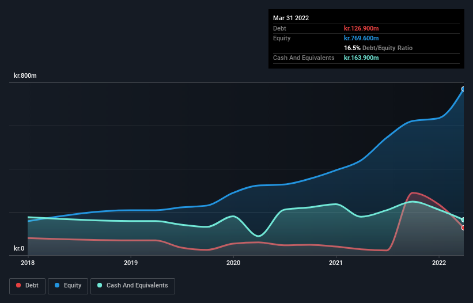Image resolution: width=473 pixels, height=303 pixels.
Task: Click the kr.126.900m debt value
Action: coord(361,28)
